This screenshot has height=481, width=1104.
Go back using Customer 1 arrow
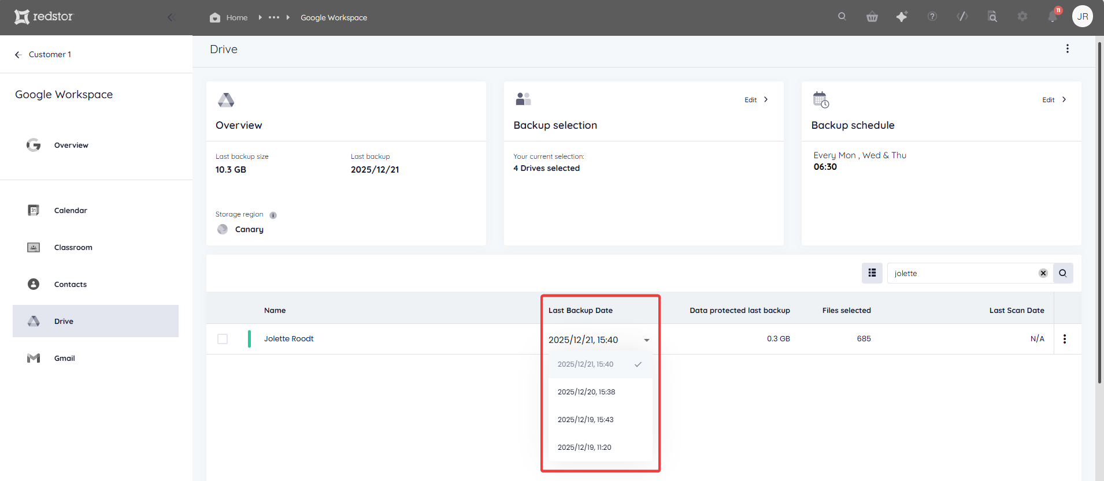pos(18,55)
